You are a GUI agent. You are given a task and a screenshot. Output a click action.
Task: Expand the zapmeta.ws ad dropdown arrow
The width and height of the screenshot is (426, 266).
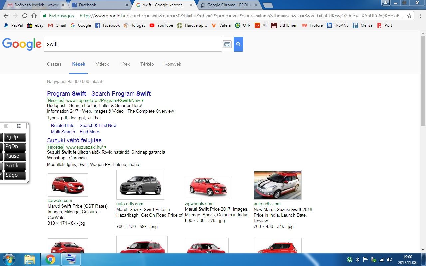coord(142,100)
